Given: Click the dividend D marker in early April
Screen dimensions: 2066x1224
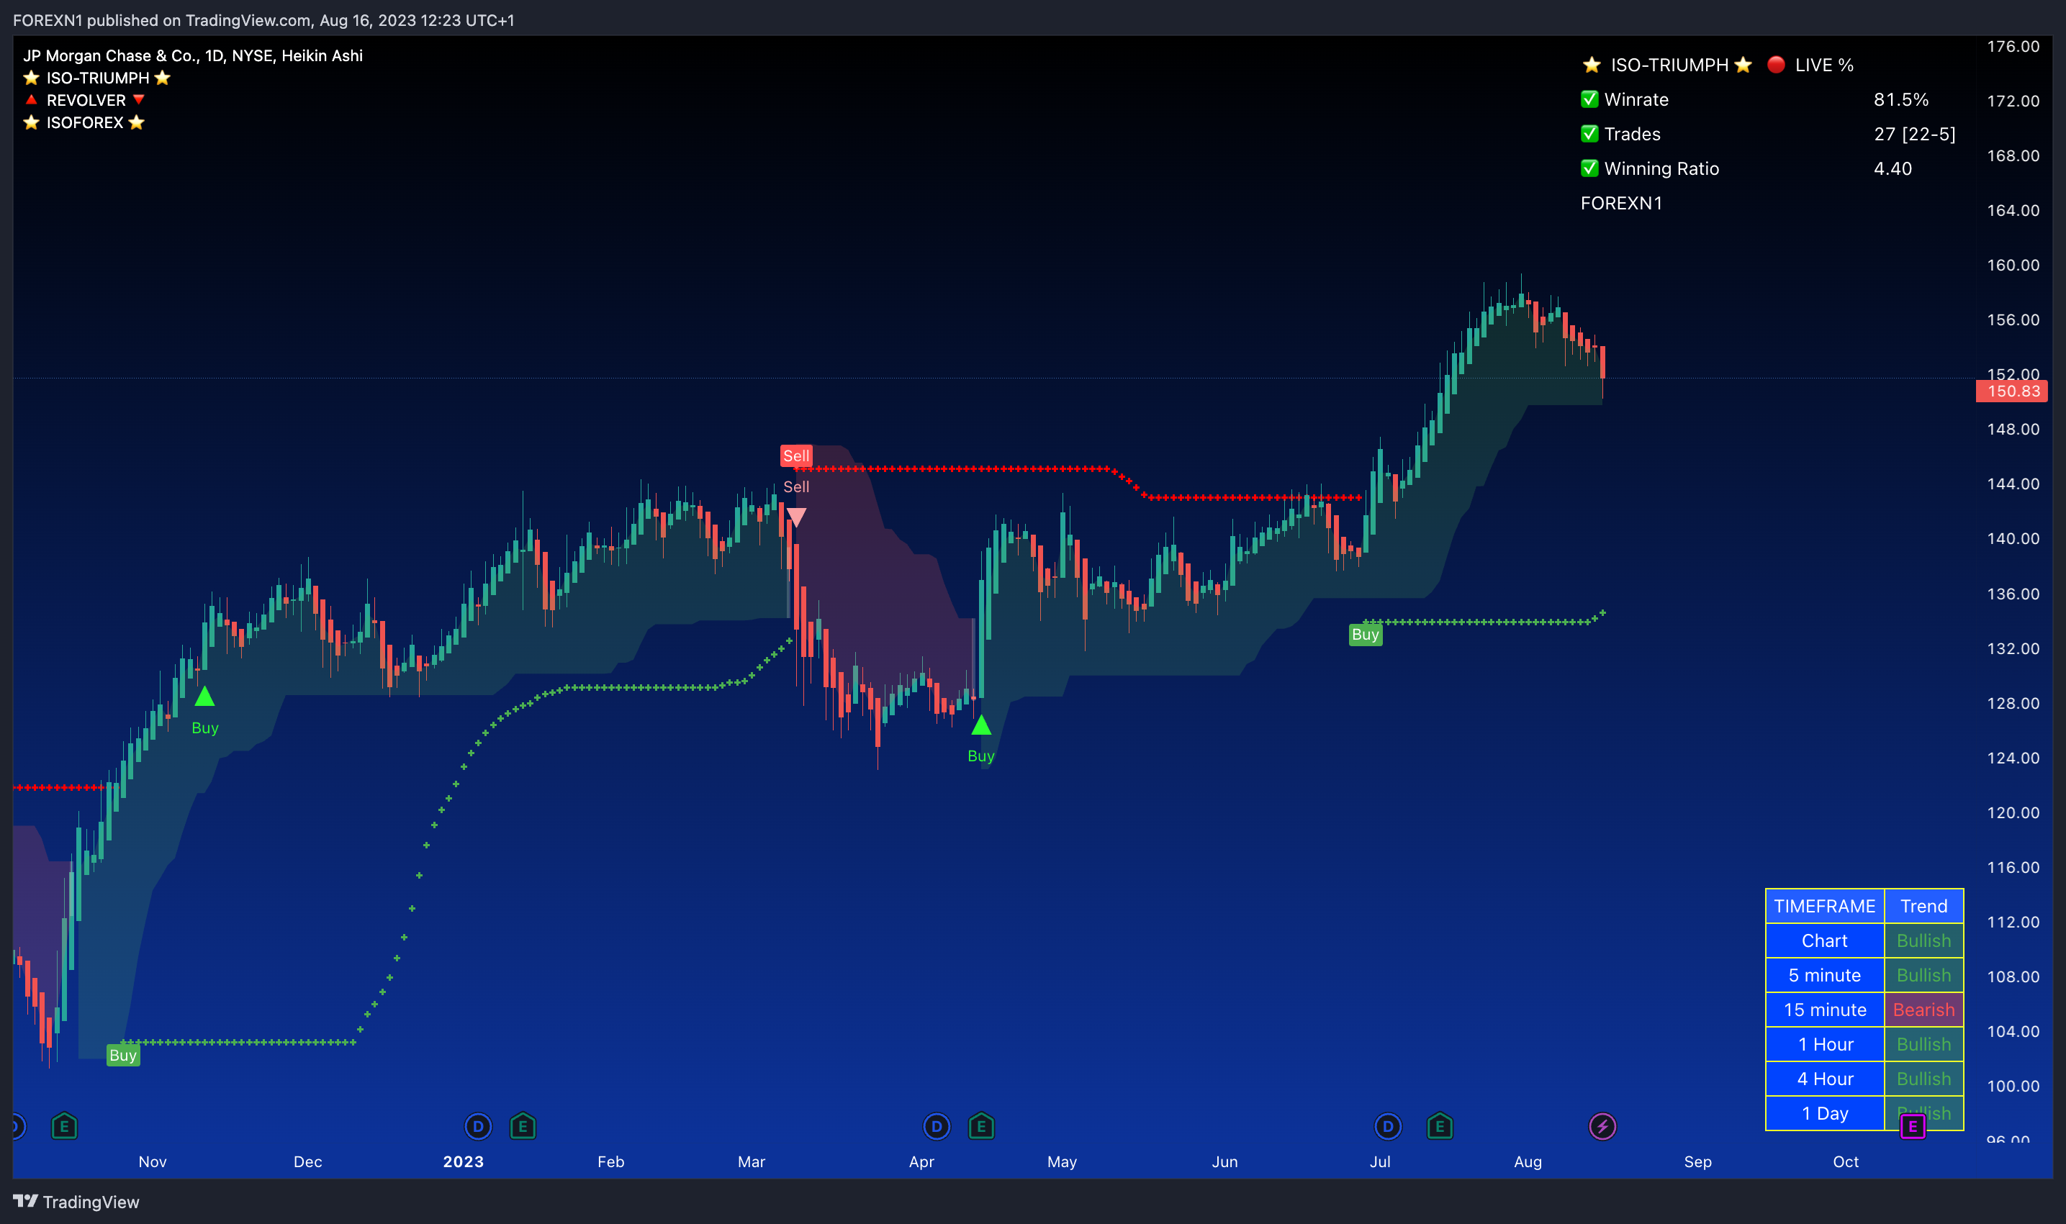Looking at the screenshot, I should [x=937, y=1126].
